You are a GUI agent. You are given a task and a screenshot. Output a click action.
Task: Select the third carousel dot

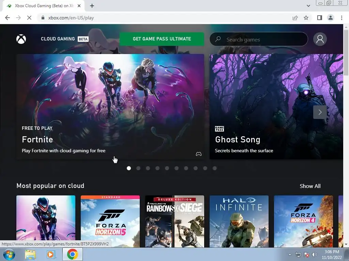tap(148, 168)
